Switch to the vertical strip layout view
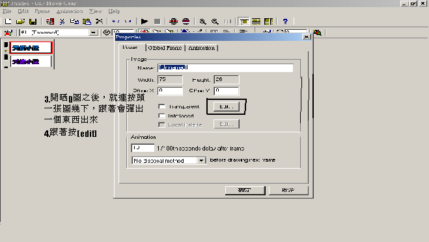The image size is (429, 242). pos(268,21)
